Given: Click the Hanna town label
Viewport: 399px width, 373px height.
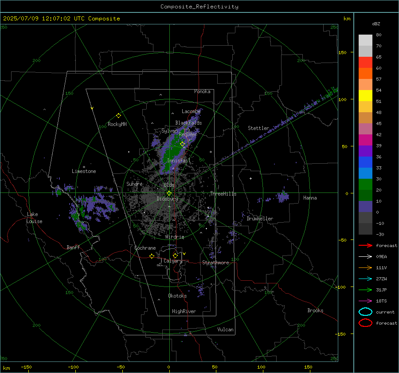Looking at the screenshot, I should pos(310,198).
